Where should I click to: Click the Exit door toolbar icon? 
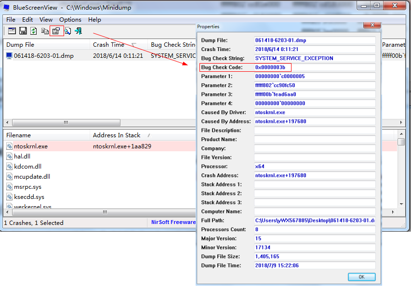78,31
